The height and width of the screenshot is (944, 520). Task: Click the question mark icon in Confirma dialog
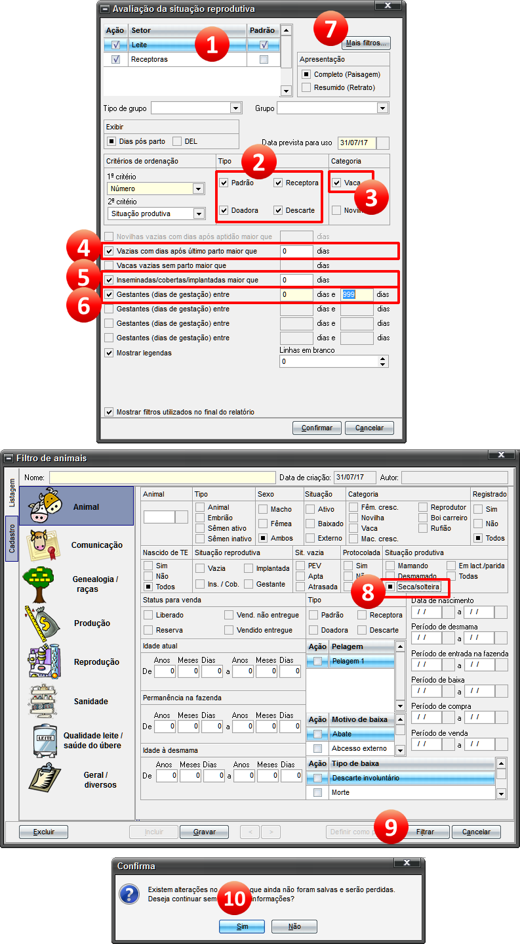pos(130,894)
